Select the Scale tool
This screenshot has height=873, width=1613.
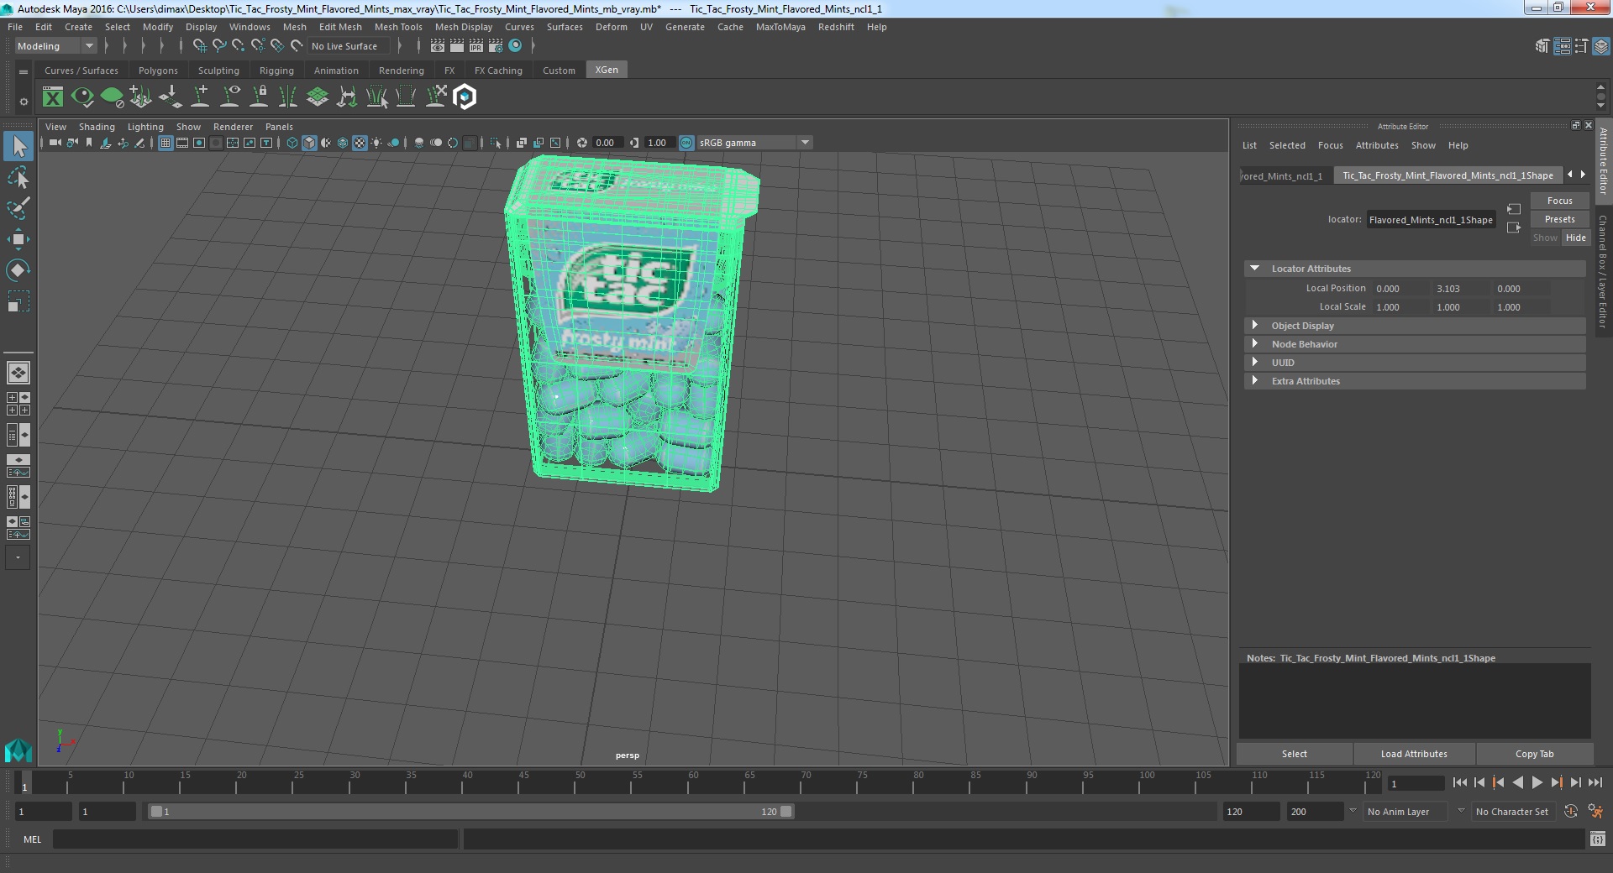coord(18,301)
